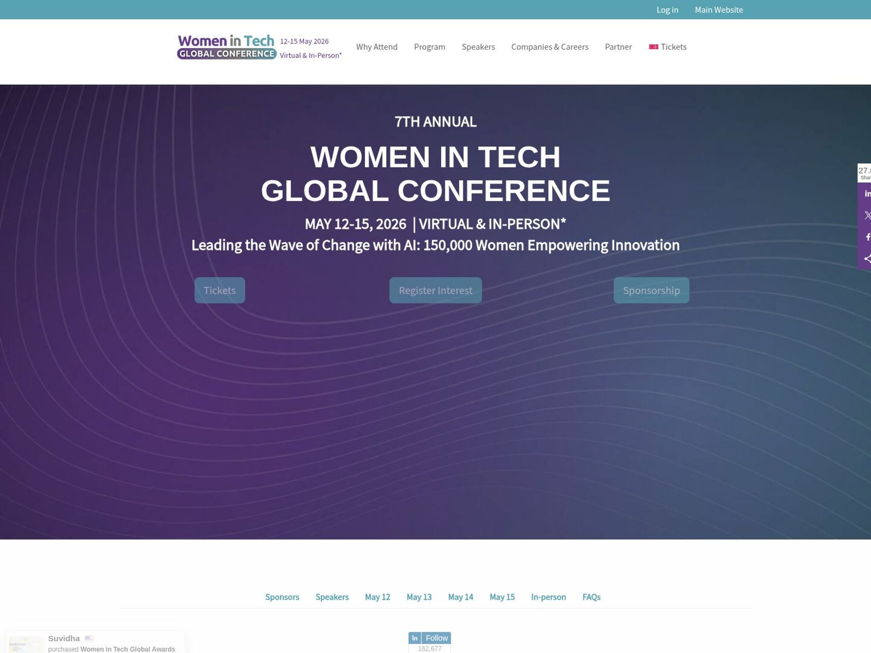Viewport: 871px width, 653px height.
Task: Jump to Sponsors section tab
Action: tap(282, 597)
